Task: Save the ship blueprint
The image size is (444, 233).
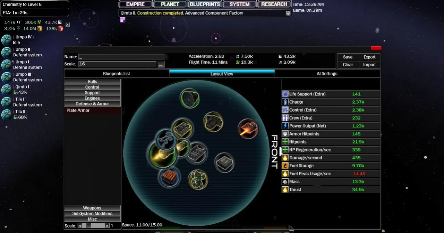Action: coord(348,57)
